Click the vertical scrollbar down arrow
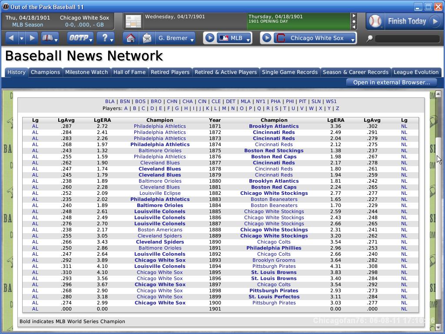The image size is (445, 334). coord(438,327)
